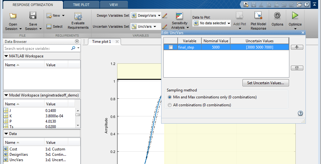321x164 pixels.
Task: Click the cut scissors icon in quick access bar
Action: 261,4
